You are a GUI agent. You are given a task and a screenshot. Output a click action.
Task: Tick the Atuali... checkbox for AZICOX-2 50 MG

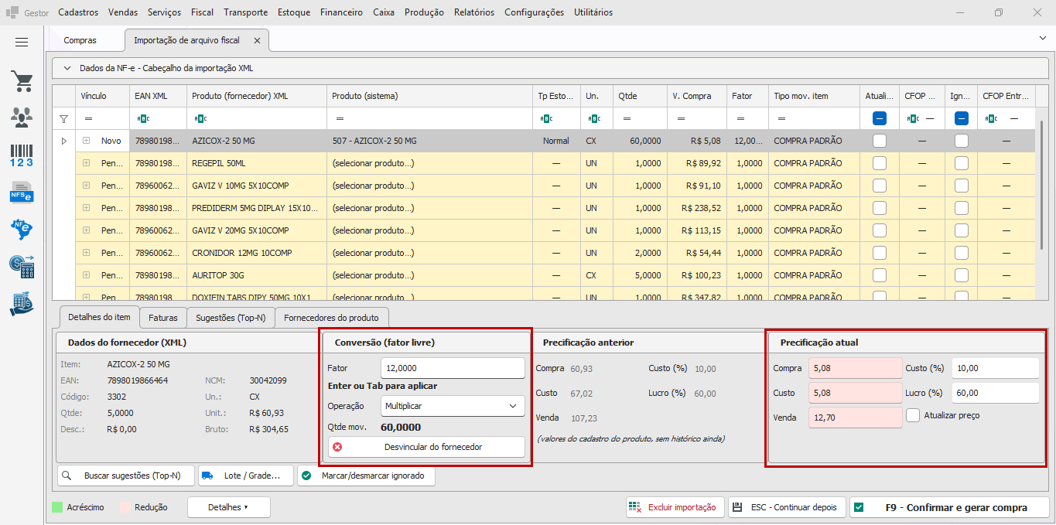click(879, 141)
